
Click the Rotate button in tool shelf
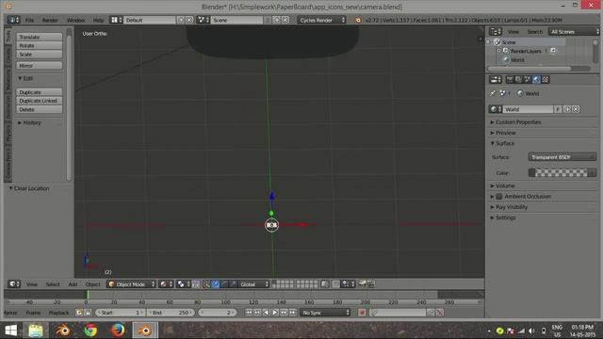(40, 45)
